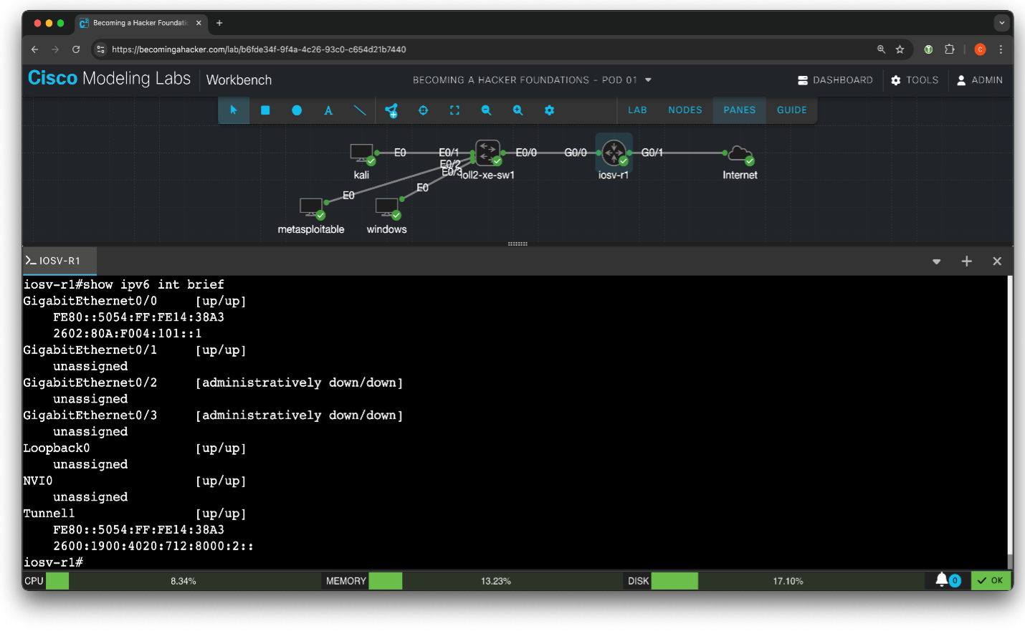Select the text annotation tool
The height and width of the screenshot is (639, 1025).
click(x=328, y=110)
